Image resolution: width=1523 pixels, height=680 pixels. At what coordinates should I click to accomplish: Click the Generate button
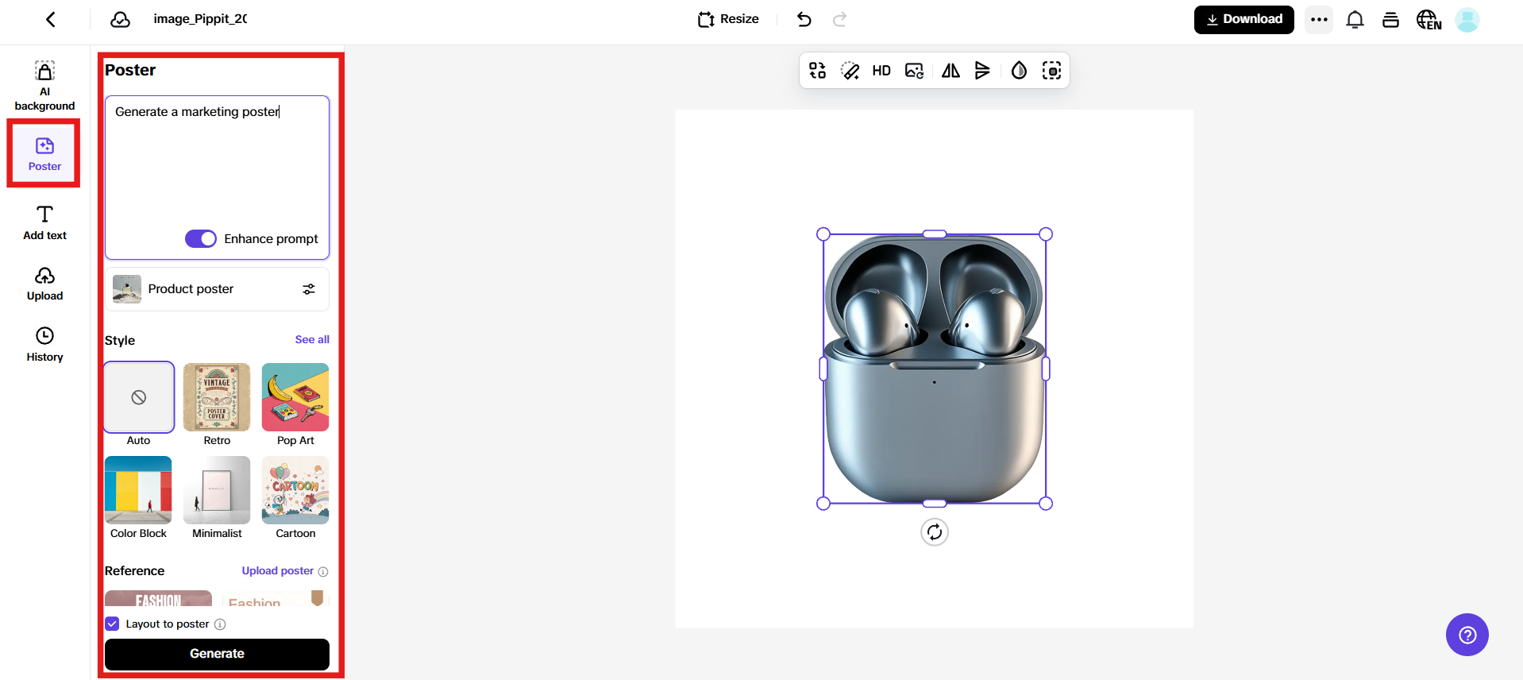coord(217,654)
